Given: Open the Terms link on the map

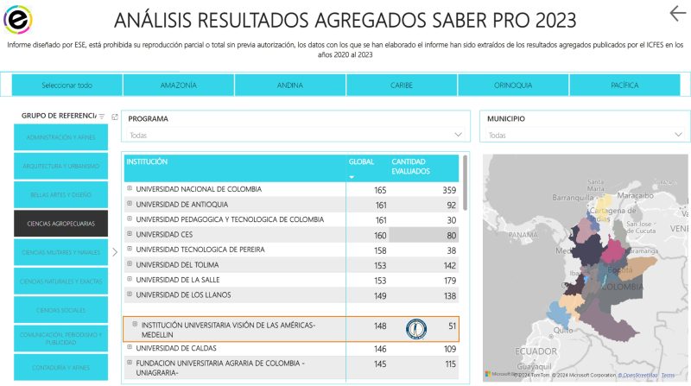Looking at the screenshot, I should click(669, 375).
